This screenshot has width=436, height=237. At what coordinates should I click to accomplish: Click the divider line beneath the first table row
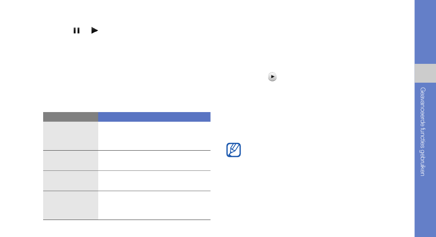pos(127,151)
